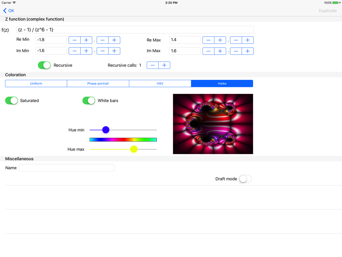Click the f(z) formula input field
342x257 pixels.
135,30
